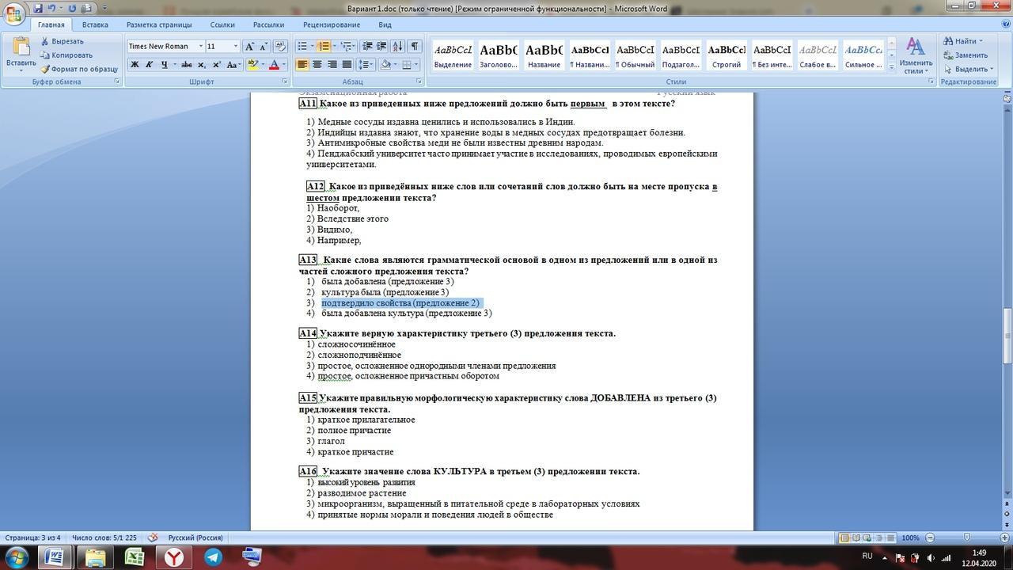Expand the styles gallery with the More arrow
This screenshot has height=570, width=1013.
891,68
